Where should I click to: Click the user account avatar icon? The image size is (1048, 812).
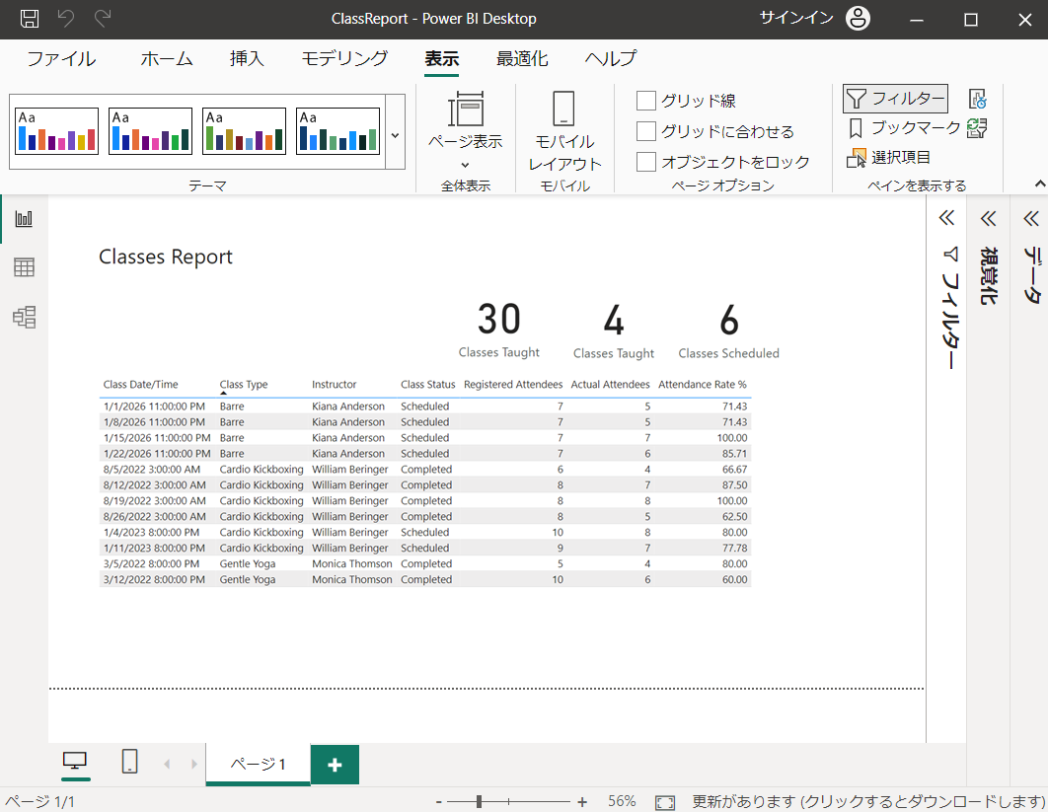pos(858,19)
